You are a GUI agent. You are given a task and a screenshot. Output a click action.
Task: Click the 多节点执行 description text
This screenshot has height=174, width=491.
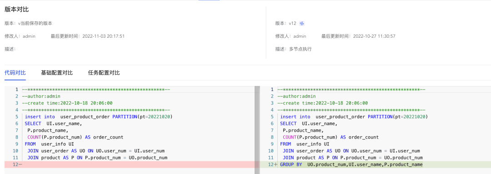(x=301, y=49)
